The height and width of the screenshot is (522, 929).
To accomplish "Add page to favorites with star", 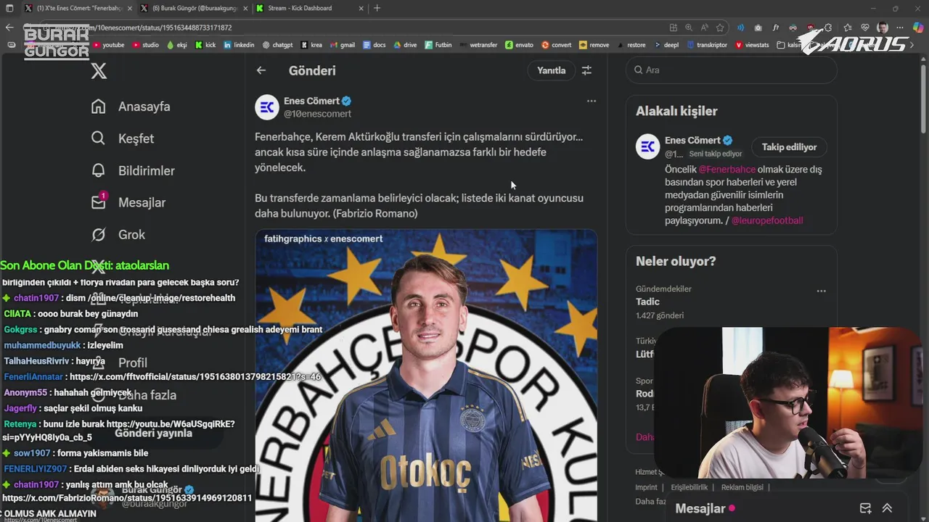I will click(x=720, y=28).
